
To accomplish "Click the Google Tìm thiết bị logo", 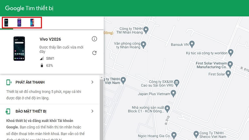I will pos(30,8).
